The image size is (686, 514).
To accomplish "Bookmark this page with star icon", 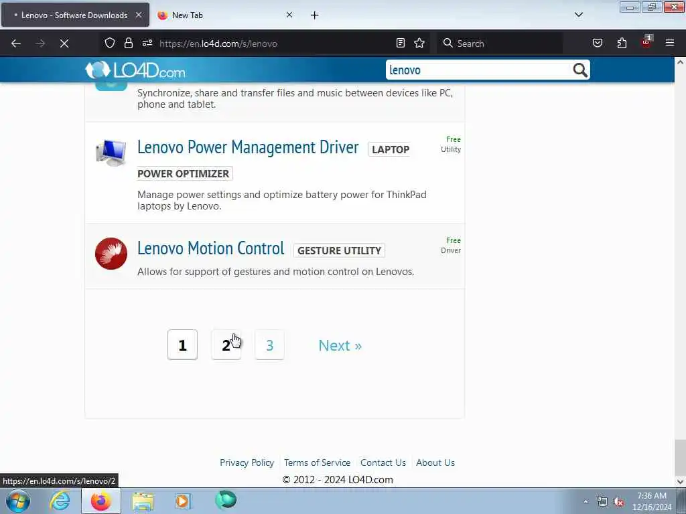I will pos(419,43).
